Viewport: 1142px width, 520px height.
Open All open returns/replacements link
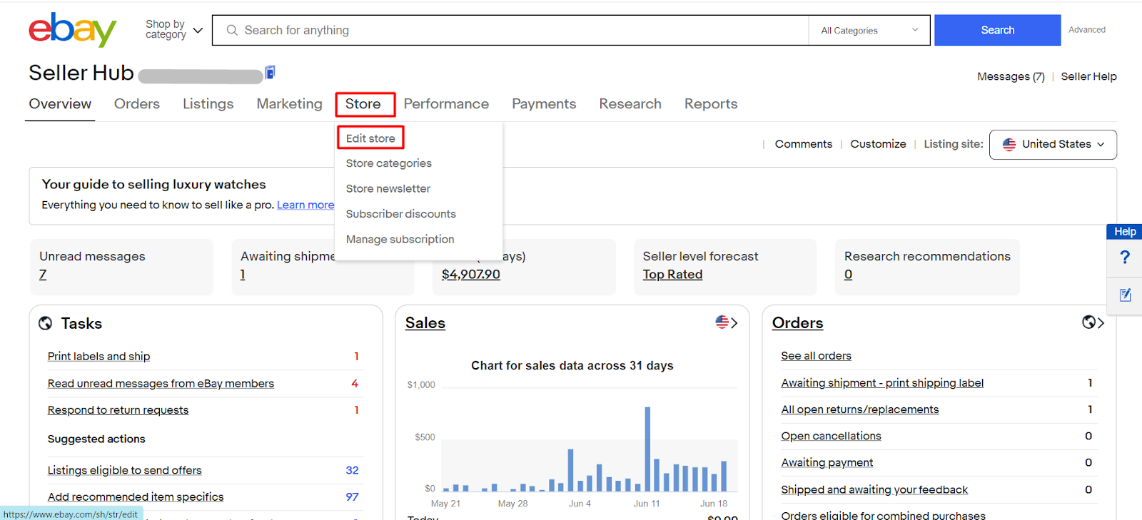(860, 409)
